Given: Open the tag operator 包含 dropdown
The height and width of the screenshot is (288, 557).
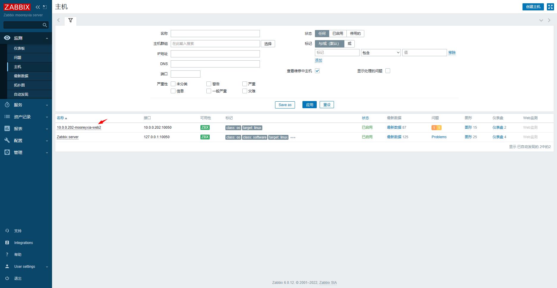Looking at the screenshot, I should click(x=381, y=53).
